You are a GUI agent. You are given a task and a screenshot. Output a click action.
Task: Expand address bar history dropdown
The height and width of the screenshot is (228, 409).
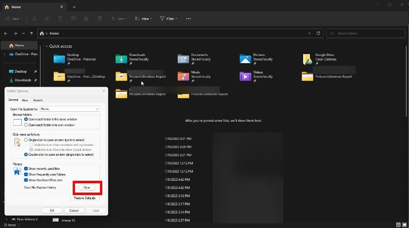point(309,33)
